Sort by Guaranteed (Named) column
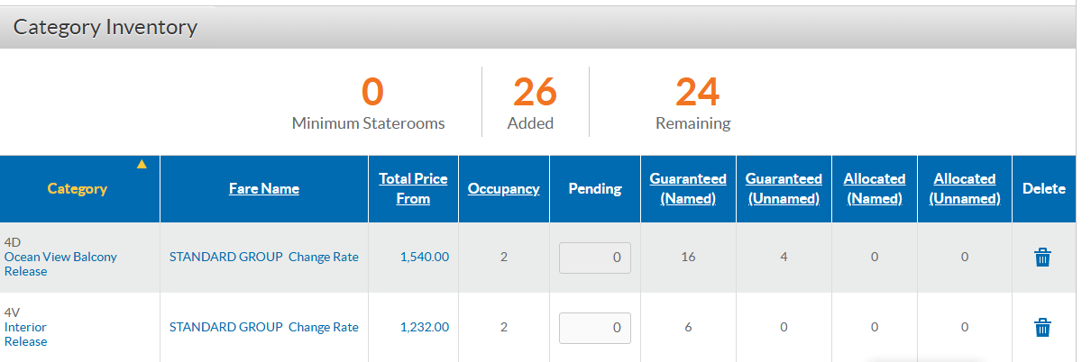The image size is (1091, 362). [688, 189]
